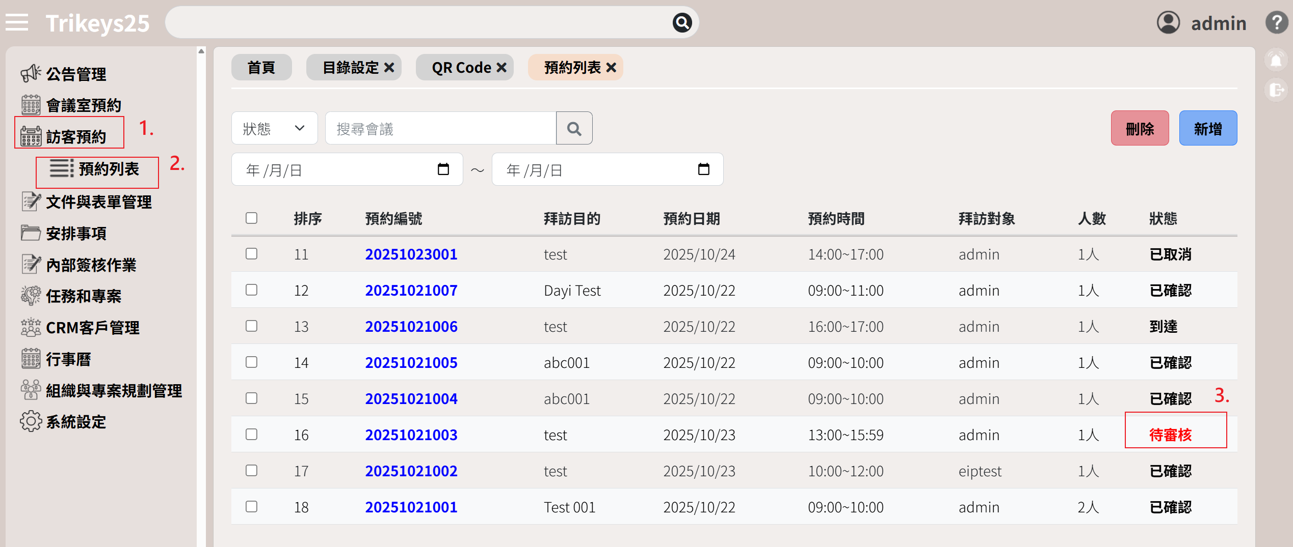Click the blue 新增 button
The width and height of the screenshot is (1293, 547).
[1207, 129]
